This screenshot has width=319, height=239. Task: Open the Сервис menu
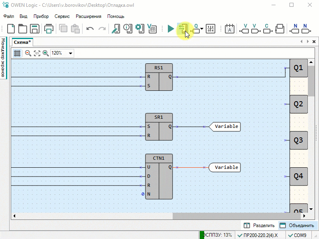62,16
